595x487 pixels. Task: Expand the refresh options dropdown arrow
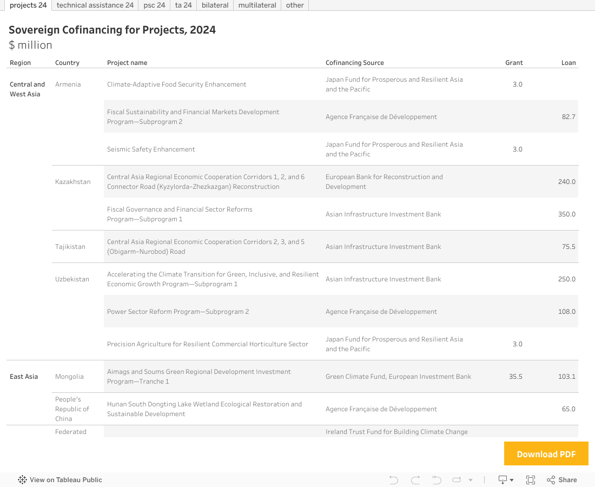pyautogui.click(x=471, y=480)
